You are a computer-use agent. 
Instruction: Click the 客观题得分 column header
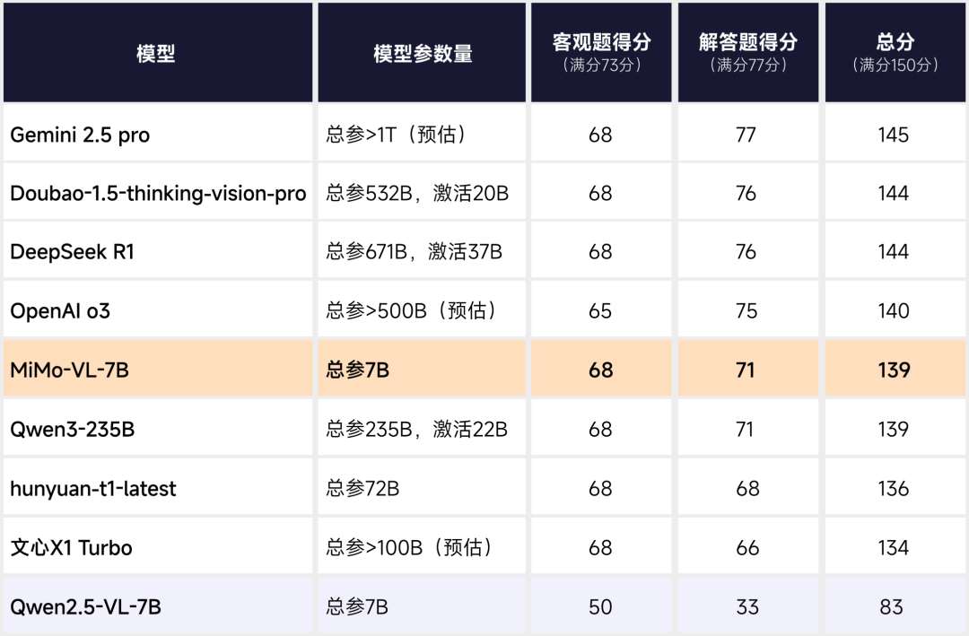pyautogui.click(x=601, y=53)
